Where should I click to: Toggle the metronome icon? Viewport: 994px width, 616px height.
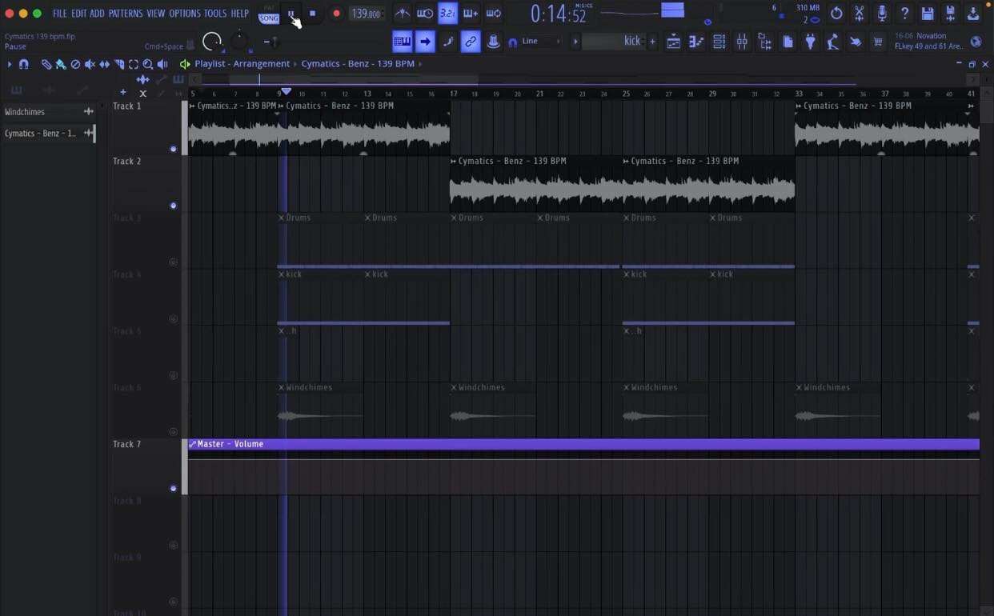coord(403,14)
